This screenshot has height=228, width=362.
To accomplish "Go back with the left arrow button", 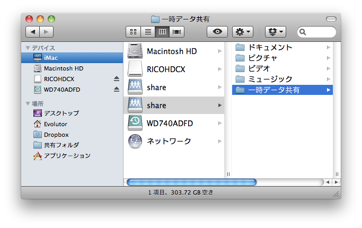I will coord(32,32).
